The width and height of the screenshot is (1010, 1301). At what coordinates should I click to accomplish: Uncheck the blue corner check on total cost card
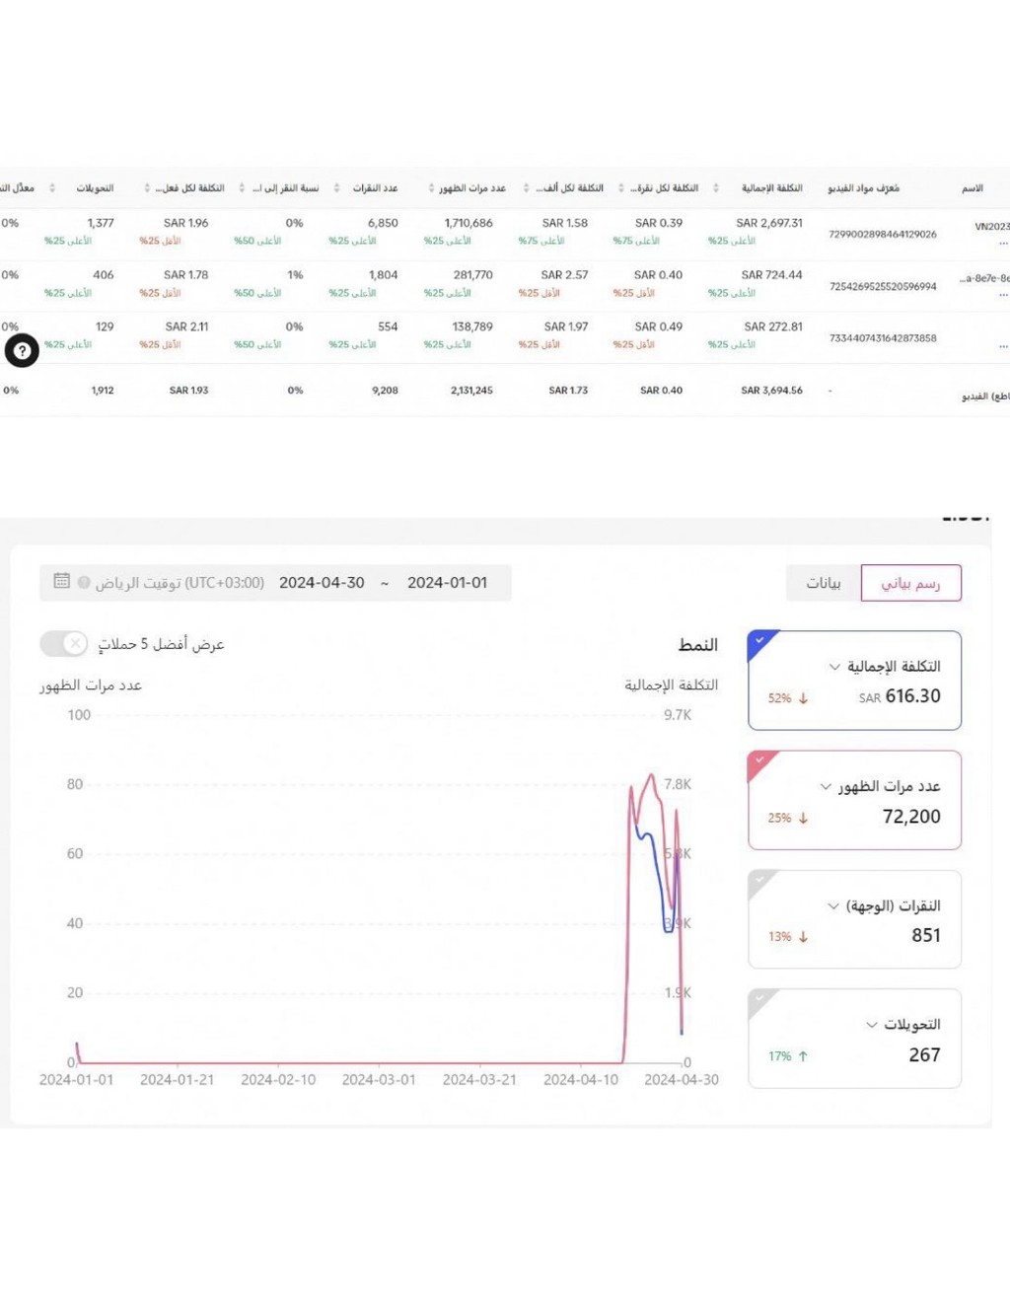(760, 641)
